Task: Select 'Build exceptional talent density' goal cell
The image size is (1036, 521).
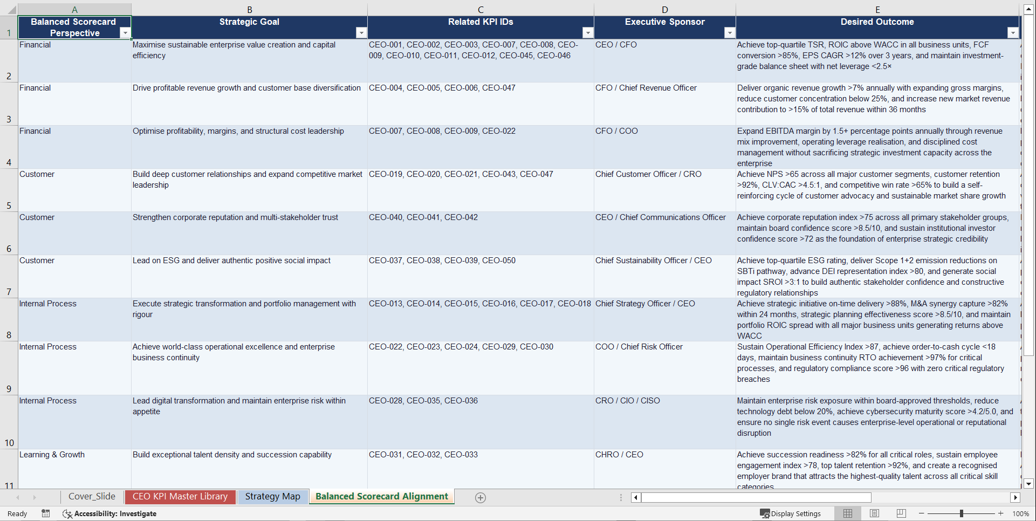Action: pyautogui.click(x=249, y=469)
